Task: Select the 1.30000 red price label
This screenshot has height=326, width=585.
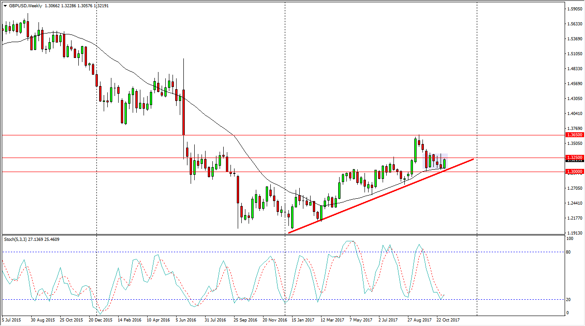Action: [574, 172]
